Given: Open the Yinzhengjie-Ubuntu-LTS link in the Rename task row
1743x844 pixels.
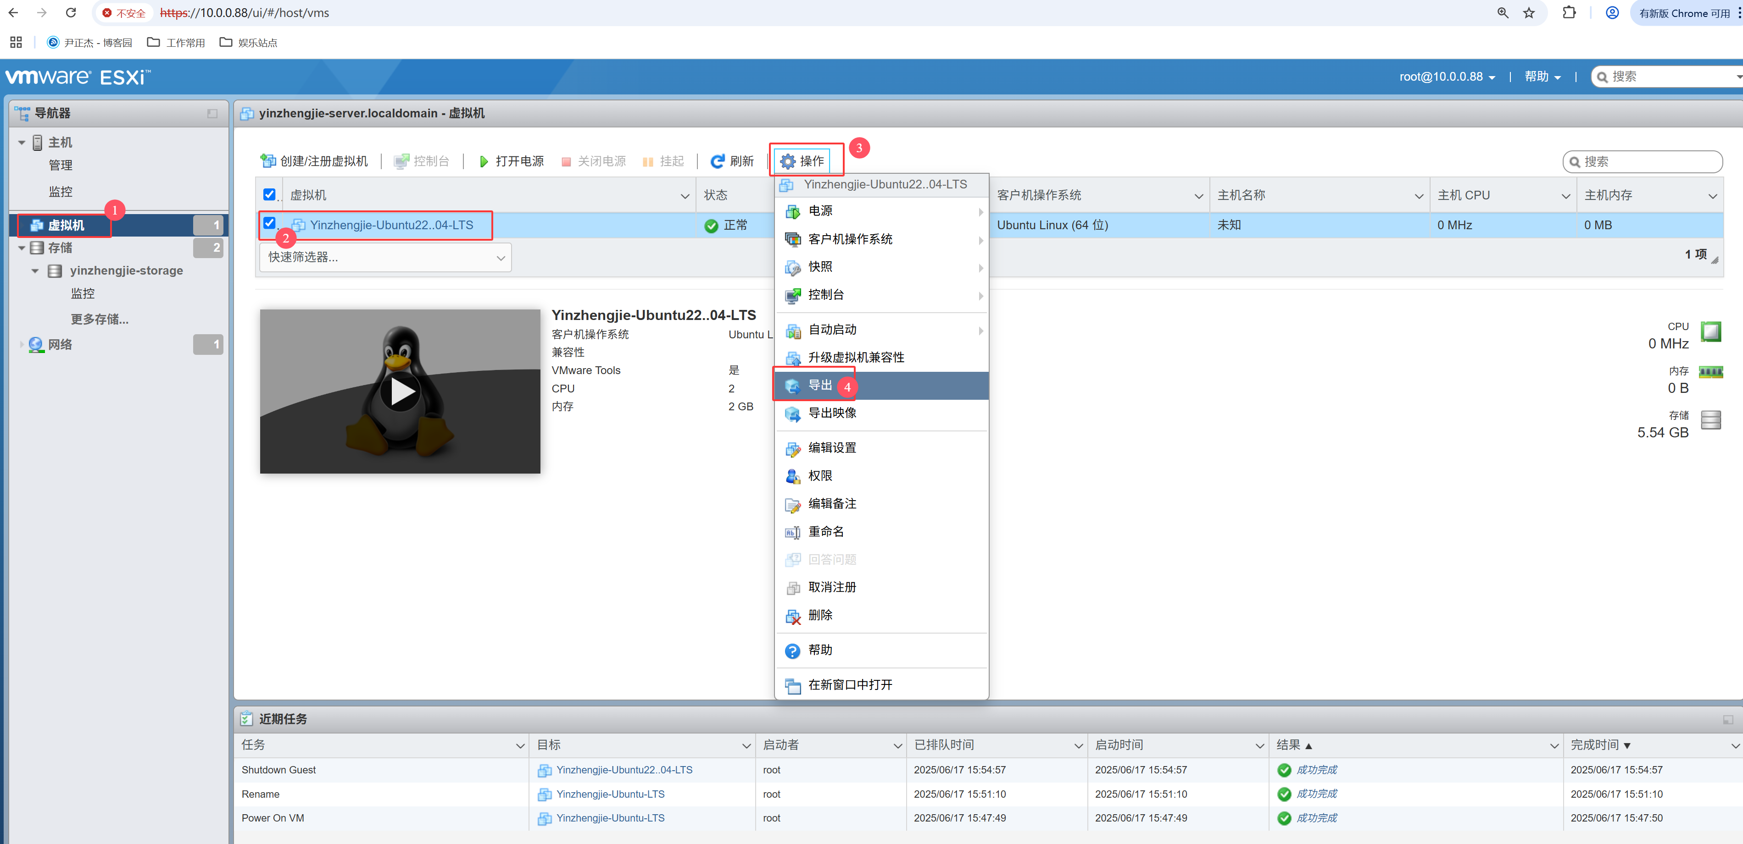Looking at the screenshot, I should (610, 794).
